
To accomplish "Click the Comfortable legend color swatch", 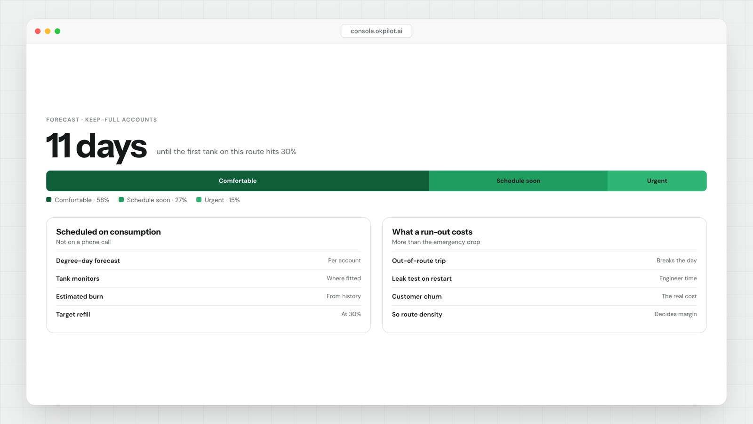I will click(x=49, y=200).
